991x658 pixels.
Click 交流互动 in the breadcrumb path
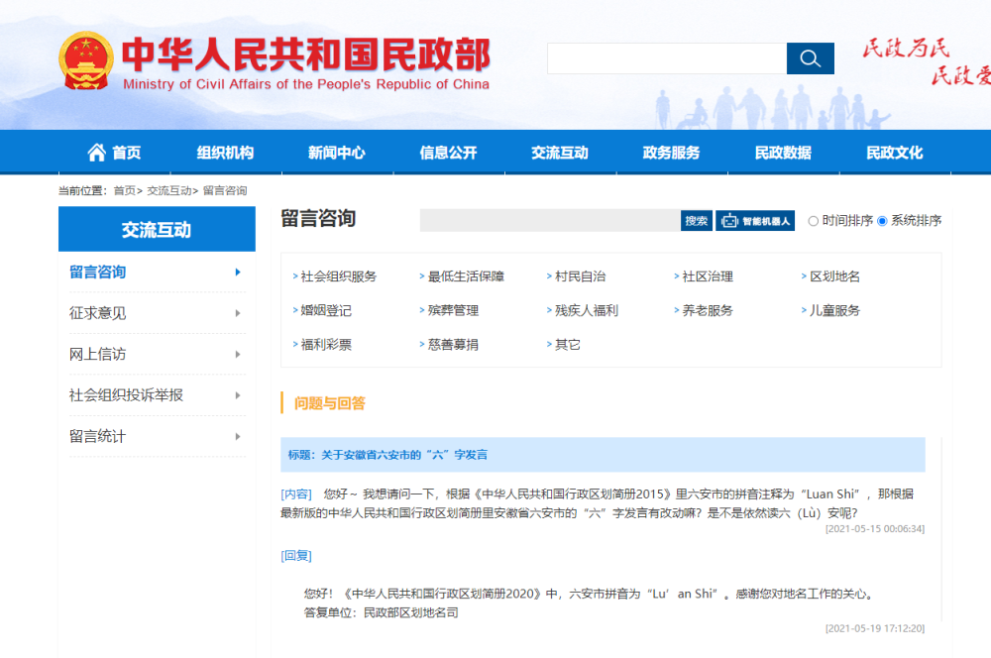[169, 190]
